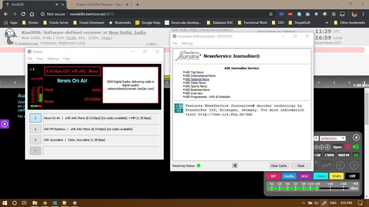
Task: Click the browser address bar URL
Action: click(92, 14)
